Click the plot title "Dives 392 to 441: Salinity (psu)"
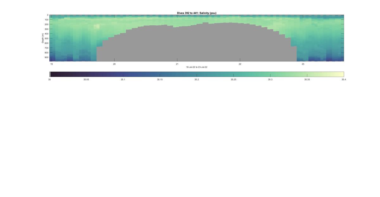Viewport: 380px width, 197px height. [x=197, y=13]
